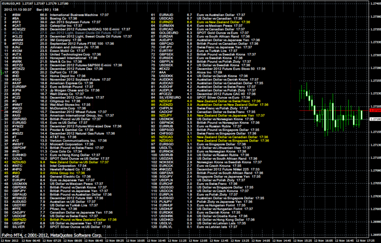
Task: Click the 'GBPUSD' symbol in row 30
Action: coord(20,119)
